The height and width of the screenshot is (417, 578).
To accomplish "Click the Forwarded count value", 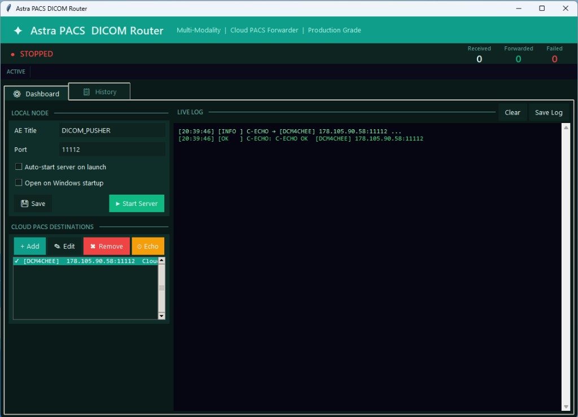I will 518,59.
